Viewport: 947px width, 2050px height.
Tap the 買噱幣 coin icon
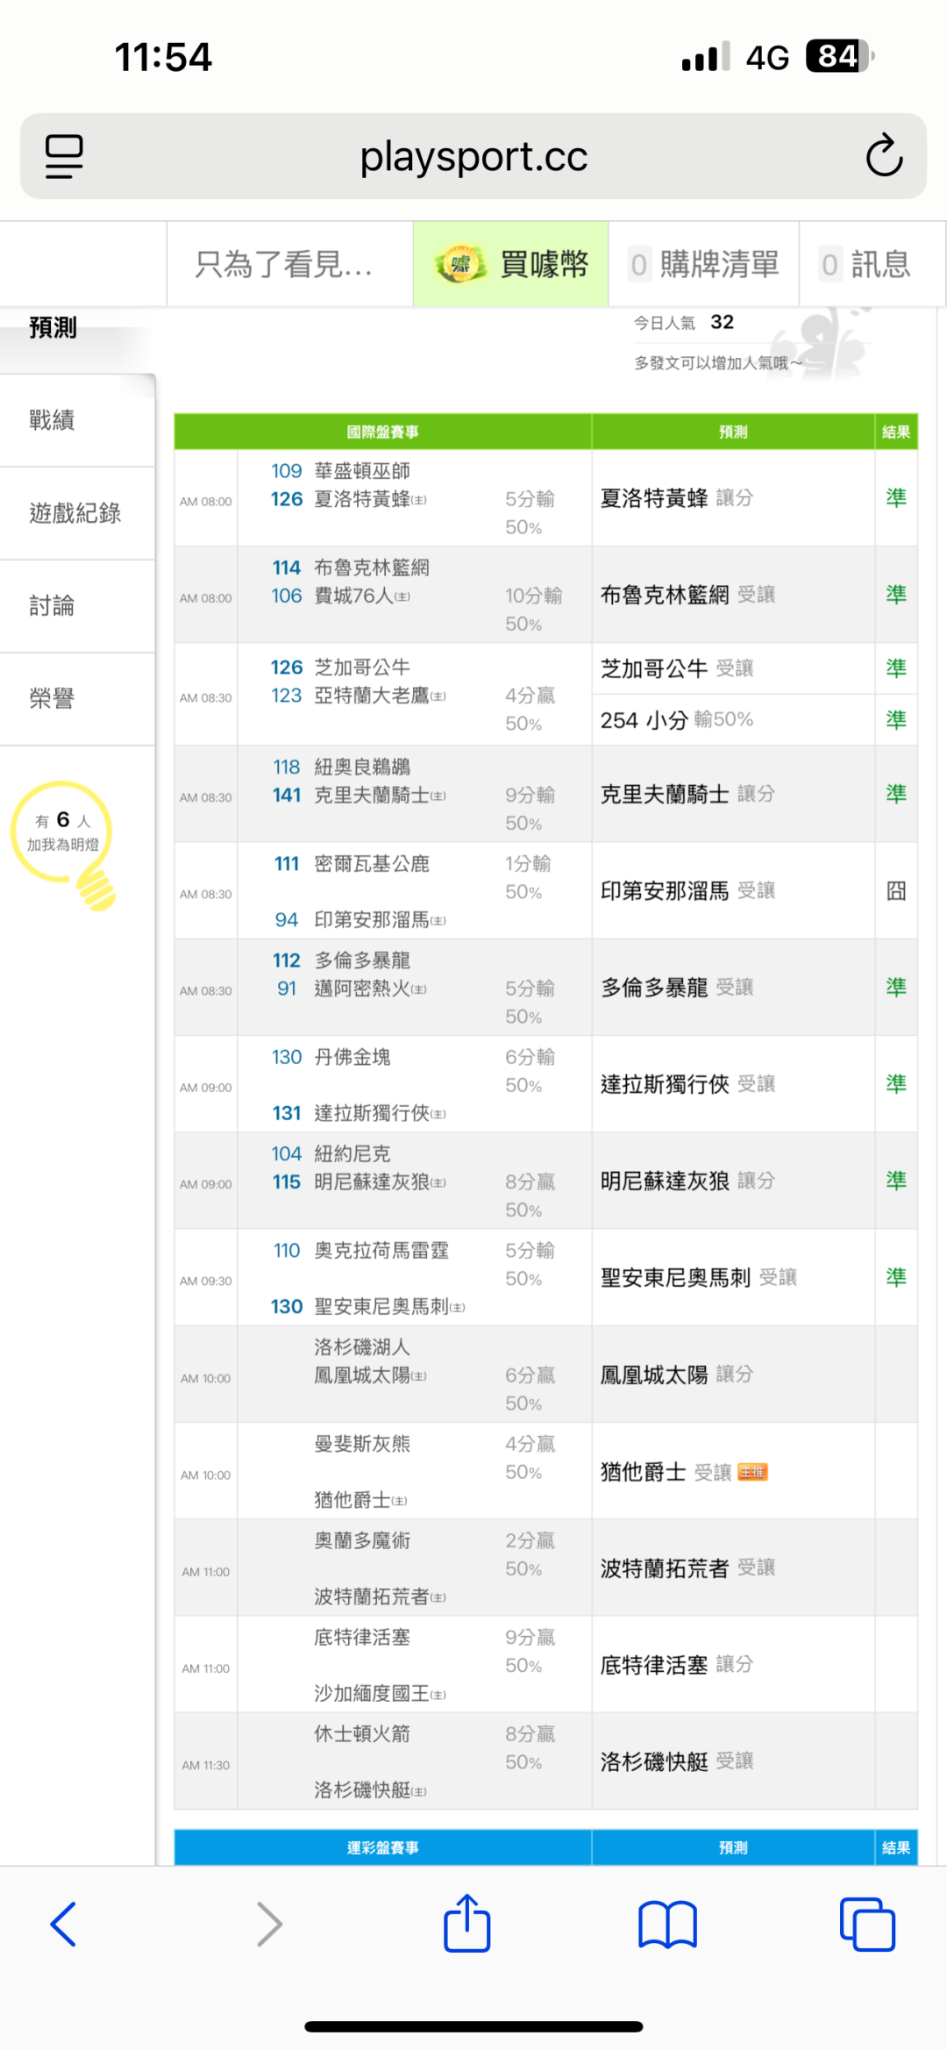coord(460,264)
